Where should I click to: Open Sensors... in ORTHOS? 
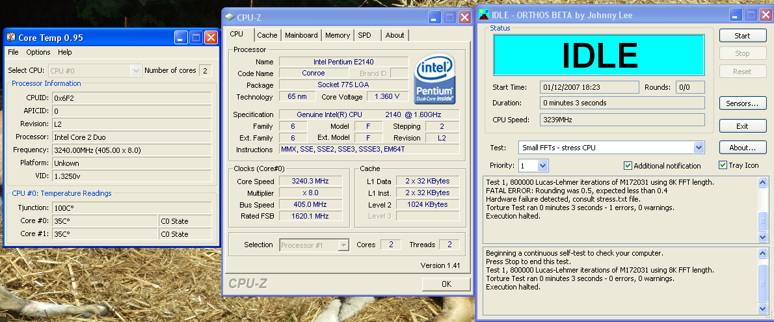(742, 103)
